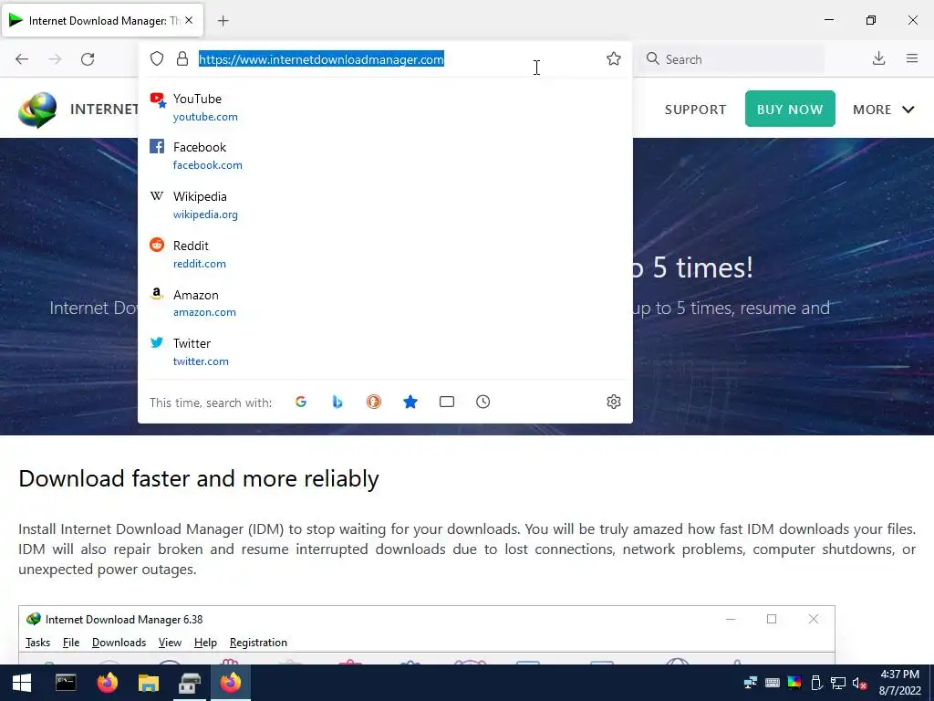934x701 pixels.
Task: Open the Help menu in IDM screenshot
Action: [x=205, y=643]
